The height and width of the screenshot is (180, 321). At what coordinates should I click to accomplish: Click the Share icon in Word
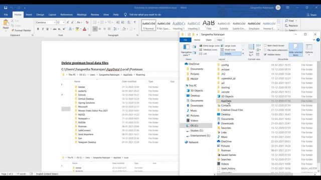(311, 14)
